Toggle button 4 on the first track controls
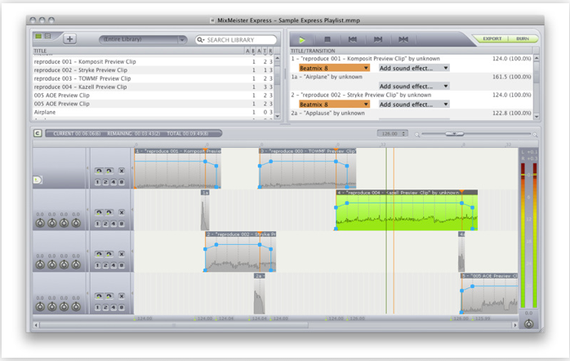 coord(114,182)
